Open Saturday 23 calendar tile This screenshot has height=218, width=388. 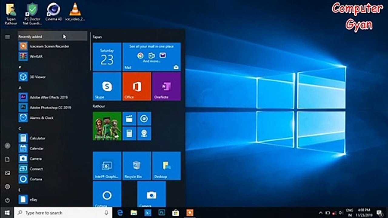click(x=107, y=57)
